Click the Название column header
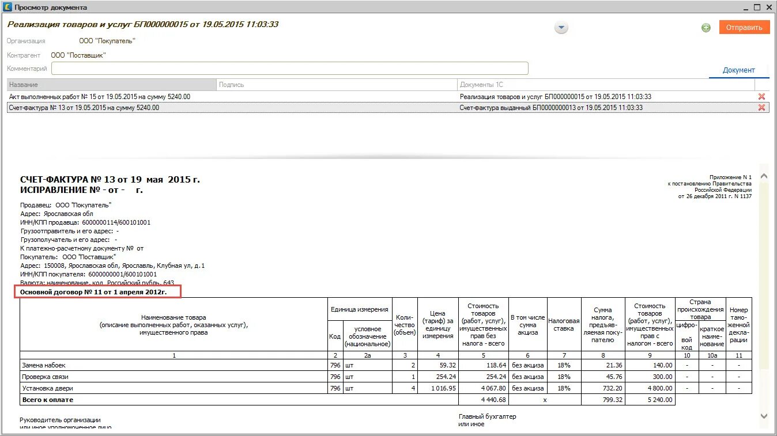Viewport: 777px width, 436px height. [112, 85]
